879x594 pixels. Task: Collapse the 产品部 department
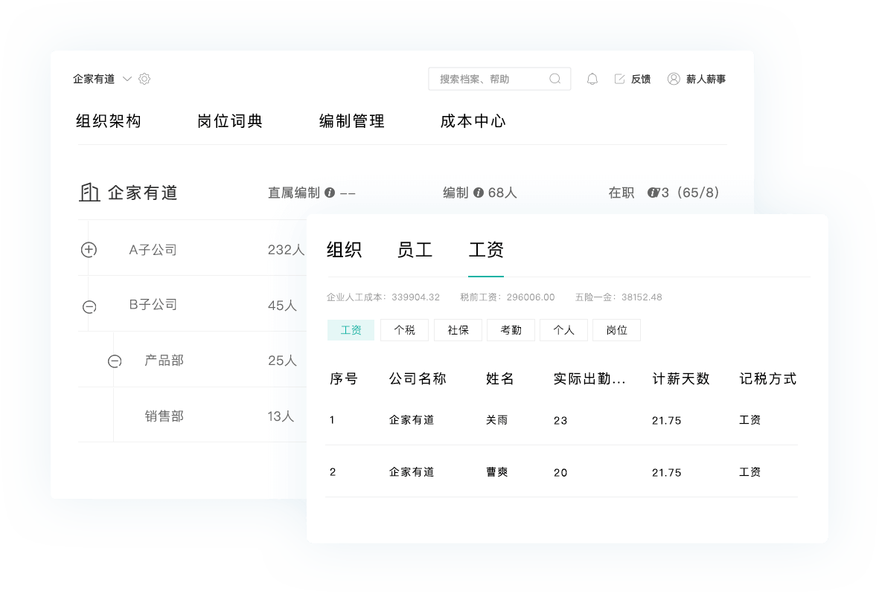[113, 360]
